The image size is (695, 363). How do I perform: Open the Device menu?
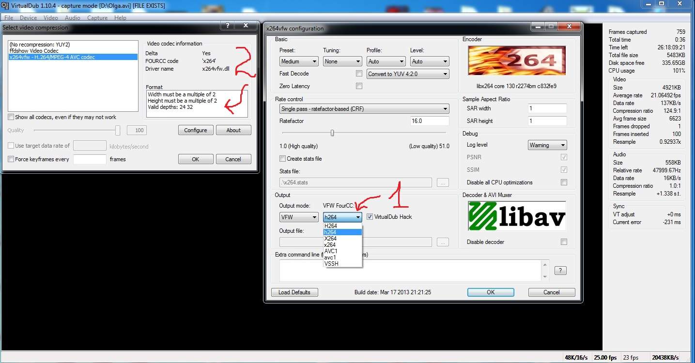point(28,18)
